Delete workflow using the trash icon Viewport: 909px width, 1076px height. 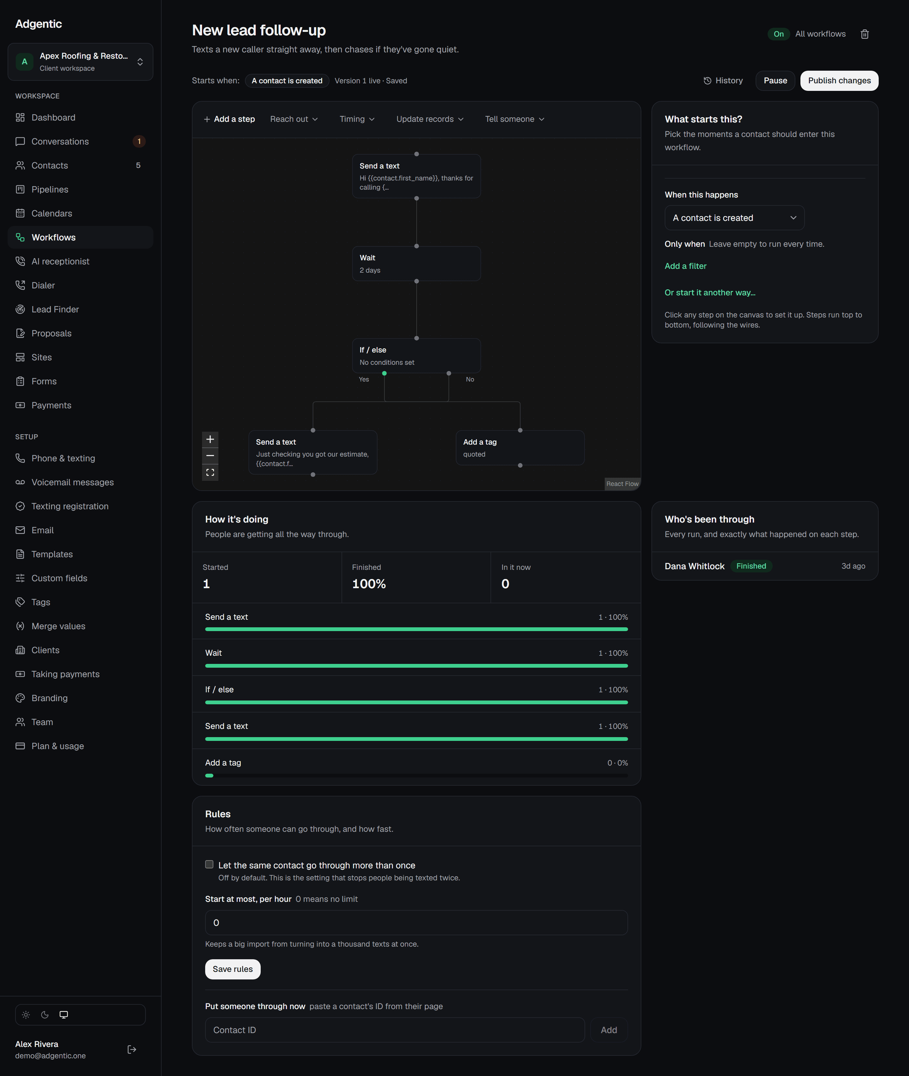coord(865,34)
